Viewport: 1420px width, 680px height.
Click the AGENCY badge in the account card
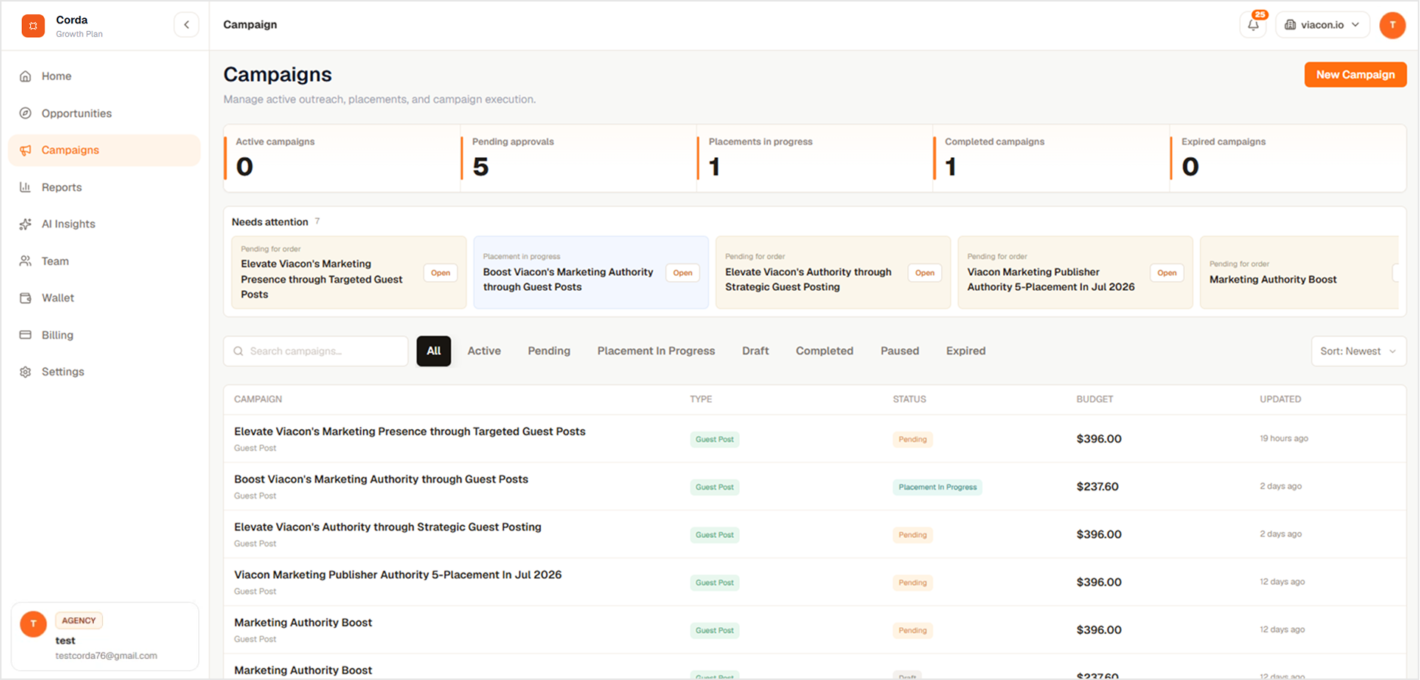pos(79,620)
